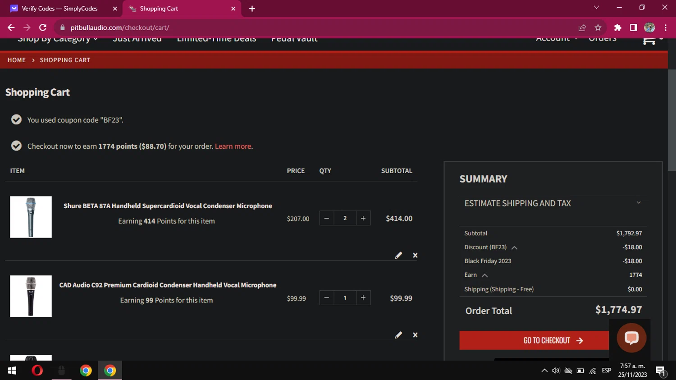The height and width of the screenshot is (380, 676).
Task: Open Opera browser from taskbar
Action: (x=37, y=371)
